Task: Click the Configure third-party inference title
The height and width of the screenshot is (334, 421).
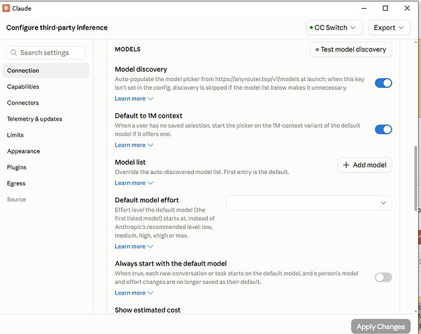Action: pos(57,27)
